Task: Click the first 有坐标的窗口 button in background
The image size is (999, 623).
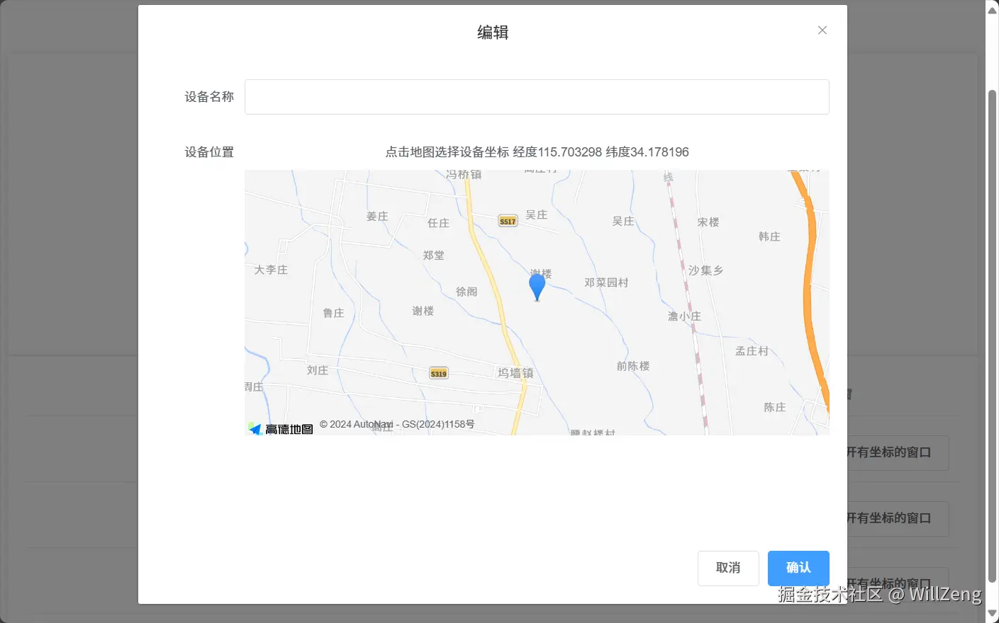Action: click(897, 452)
